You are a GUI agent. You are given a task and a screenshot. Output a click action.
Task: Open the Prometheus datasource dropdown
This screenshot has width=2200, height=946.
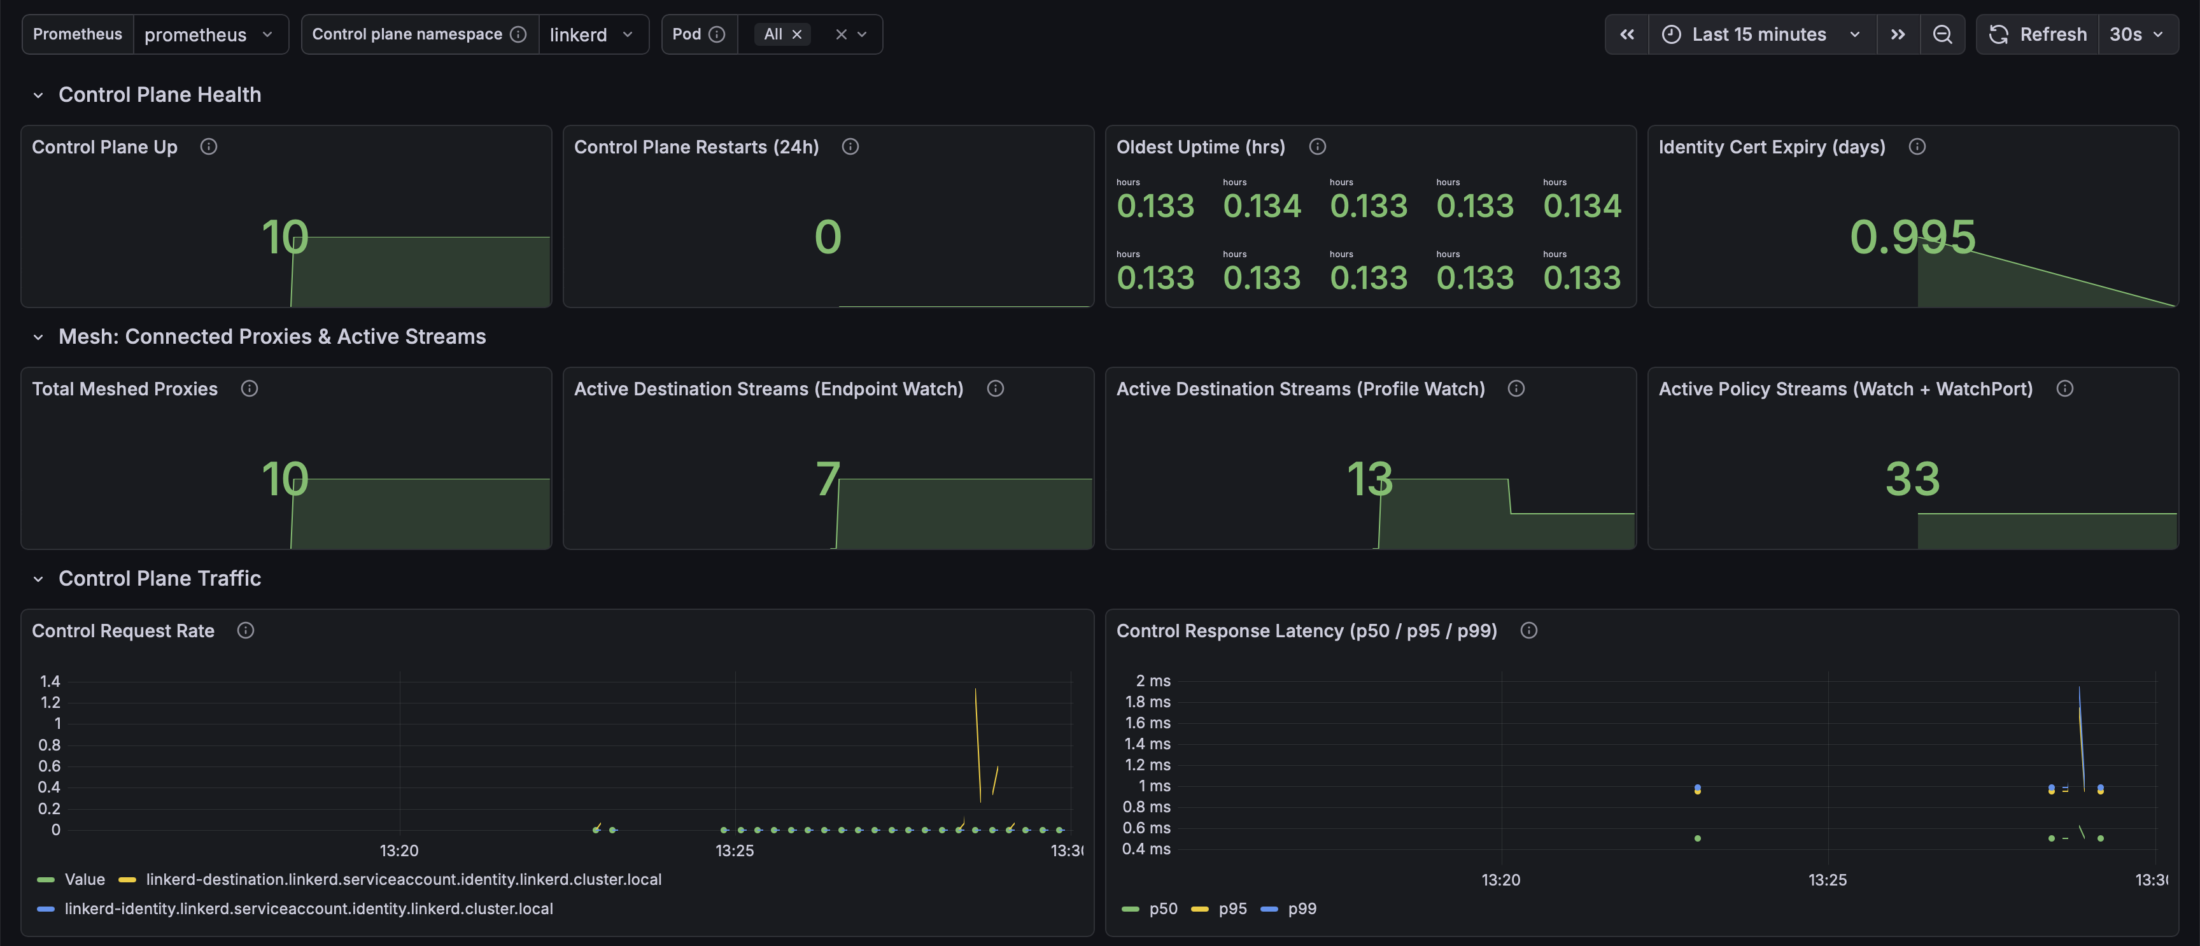click(x=210, y=34)
